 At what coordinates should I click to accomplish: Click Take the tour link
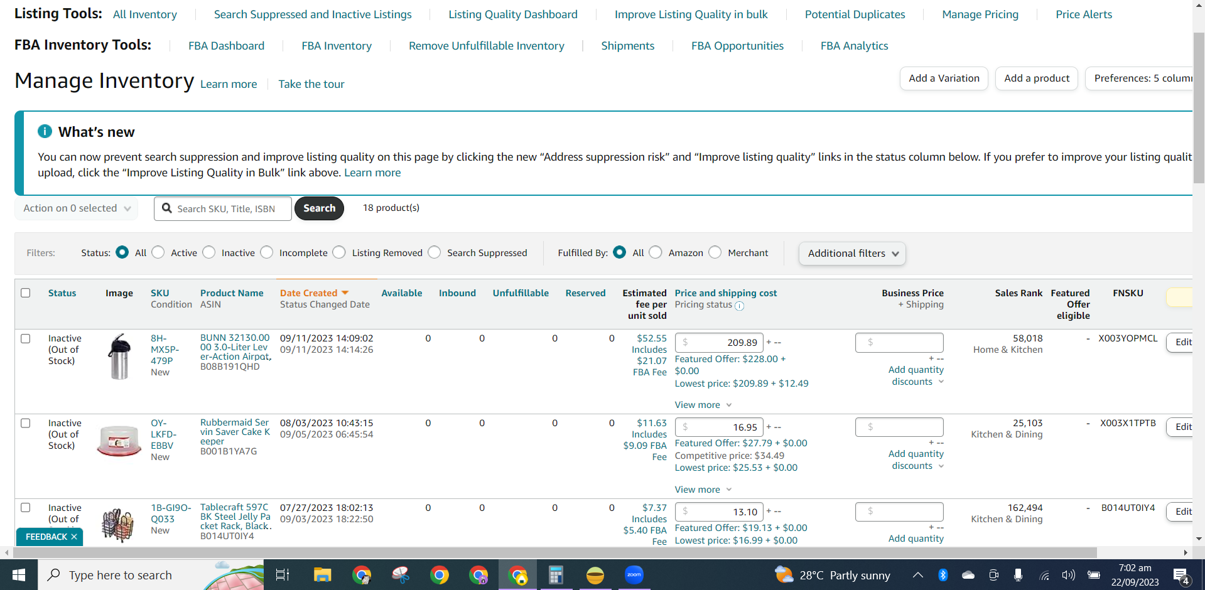(311, 84)
